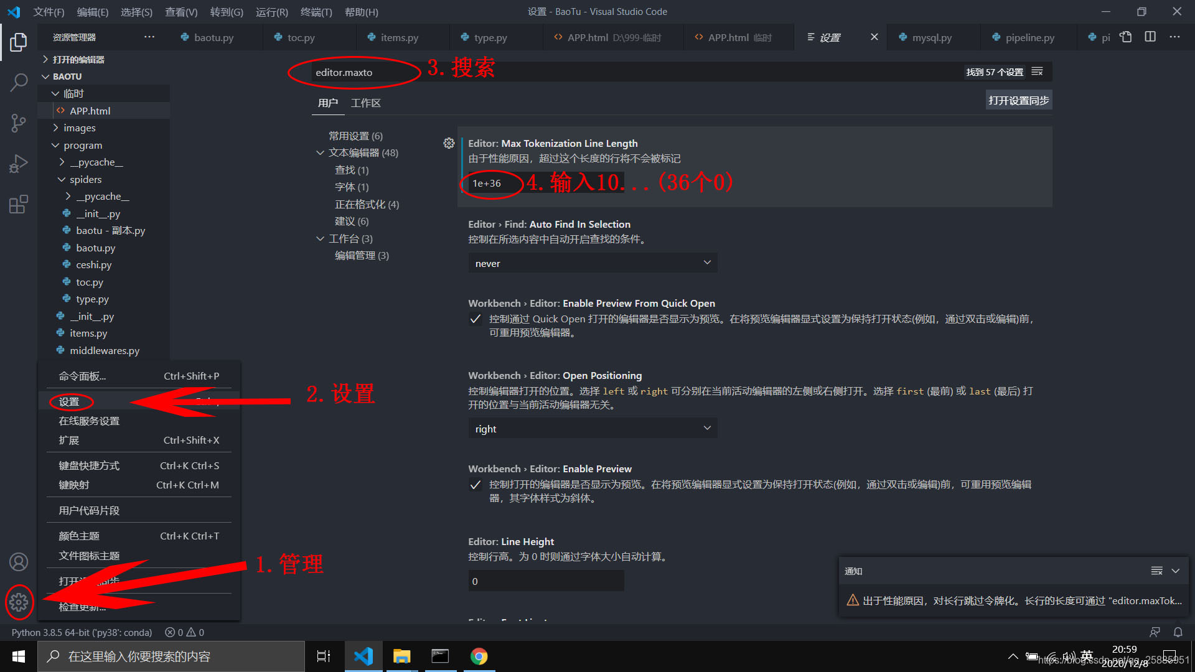
Task: Open the Run and Debug icon
Action: click(19, 164)
